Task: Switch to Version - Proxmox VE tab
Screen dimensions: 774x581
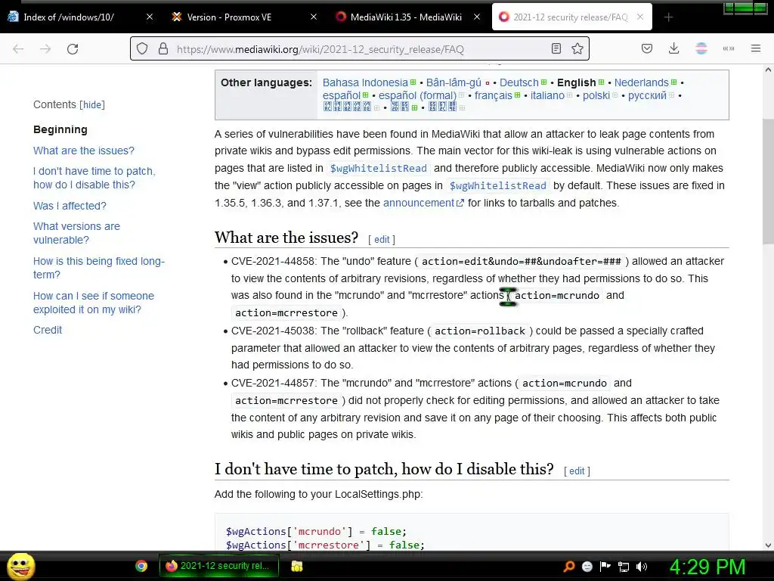Action: click(229, 17)
